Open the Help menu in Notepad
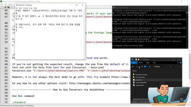This screenshot has height=107, width=191. 35,8
